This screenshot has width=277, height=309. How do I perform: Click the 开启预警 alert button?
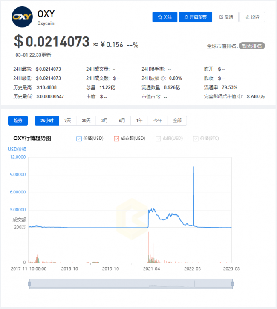196,17
